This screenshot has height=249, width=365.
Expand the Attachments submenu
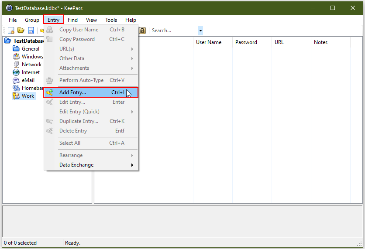click(132, 68)
